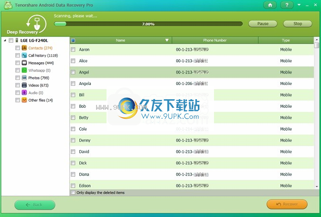The image size is (321, 217).
Task: Click the scrollbar up arrow of contact list
Action: tap(317, 39)
